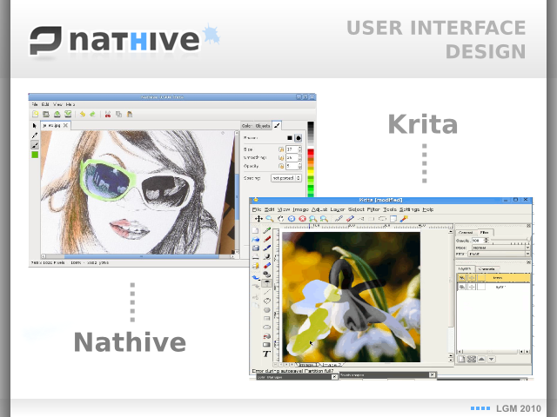Click Krita's vertical canvas scrollbar
Image resolution: width=557 pixels, height=417 pixels.
point(451,294)
